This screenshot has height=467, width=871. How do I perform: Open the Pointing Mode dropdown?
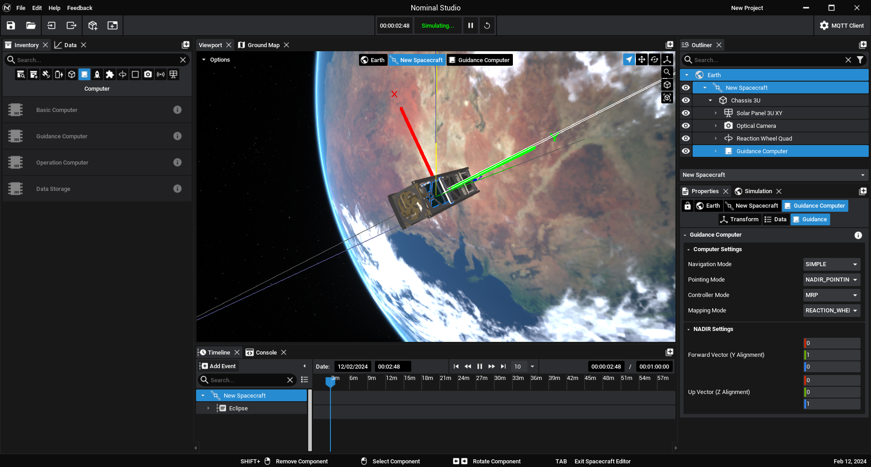pos(832,280)
